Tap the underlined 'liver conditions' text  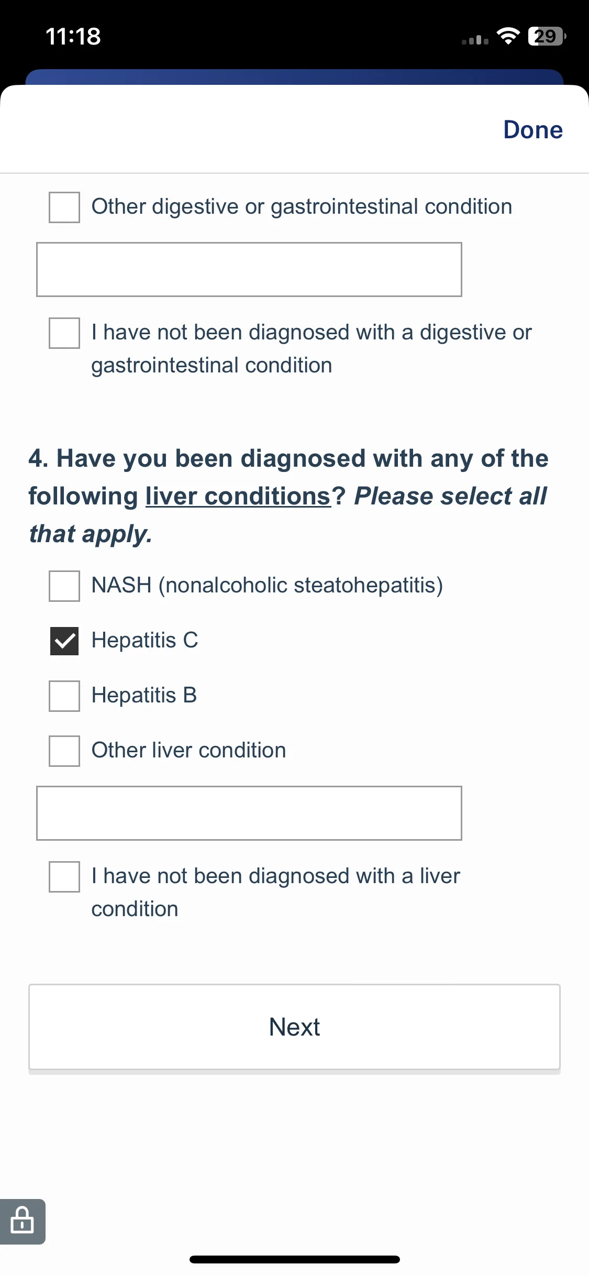pyautogui.click(x=238, y=496)
